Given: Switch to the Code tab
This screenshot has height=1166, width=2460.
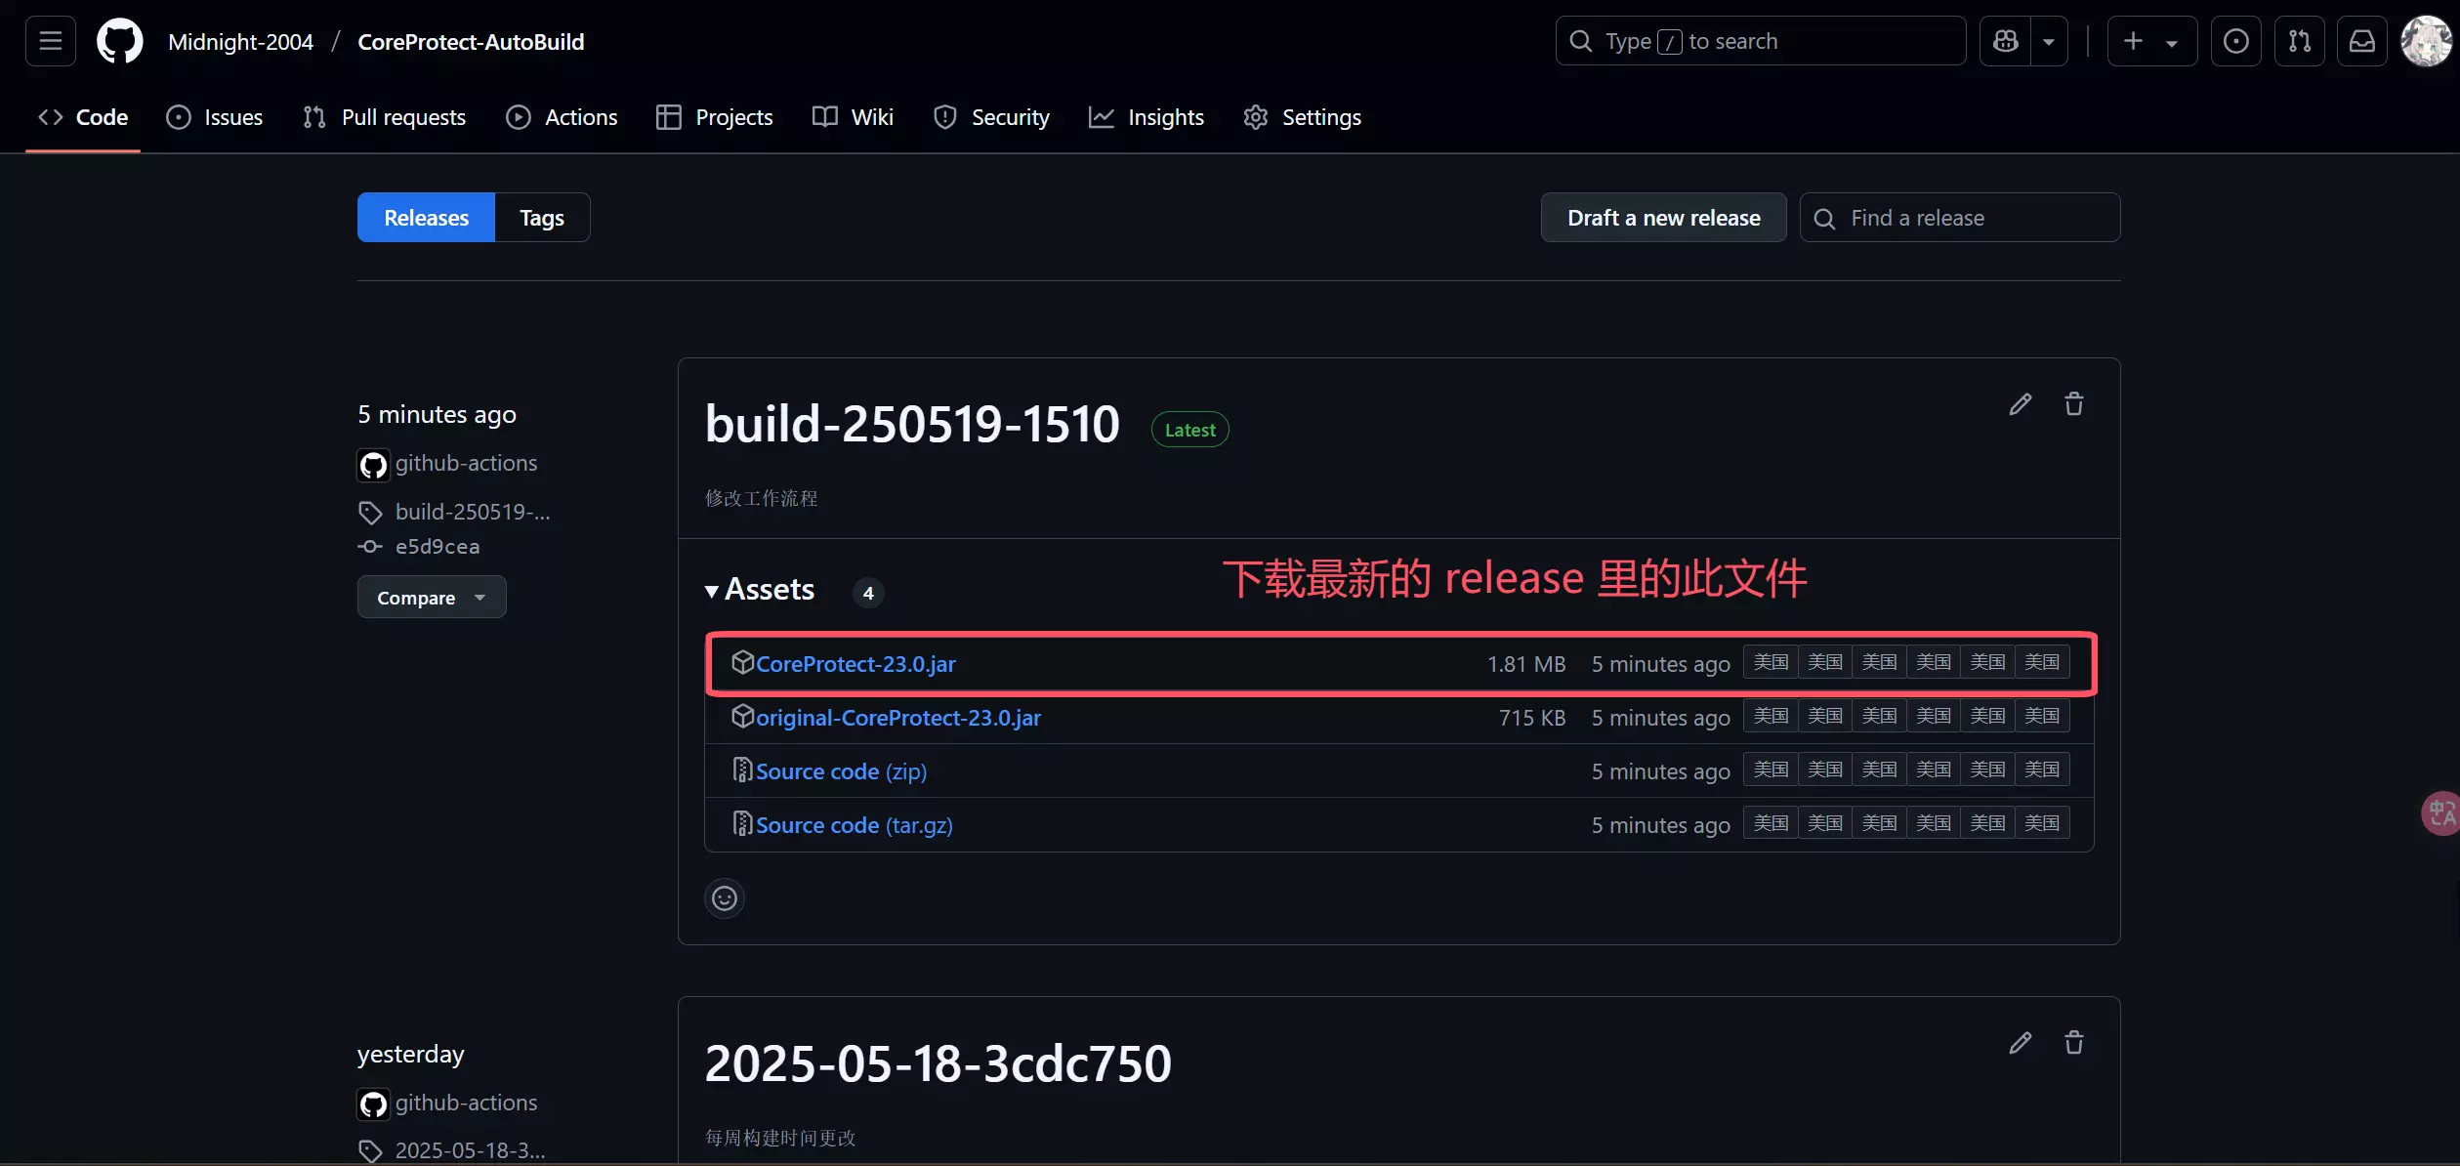Looking at the screenshot, I should (83, 117).
